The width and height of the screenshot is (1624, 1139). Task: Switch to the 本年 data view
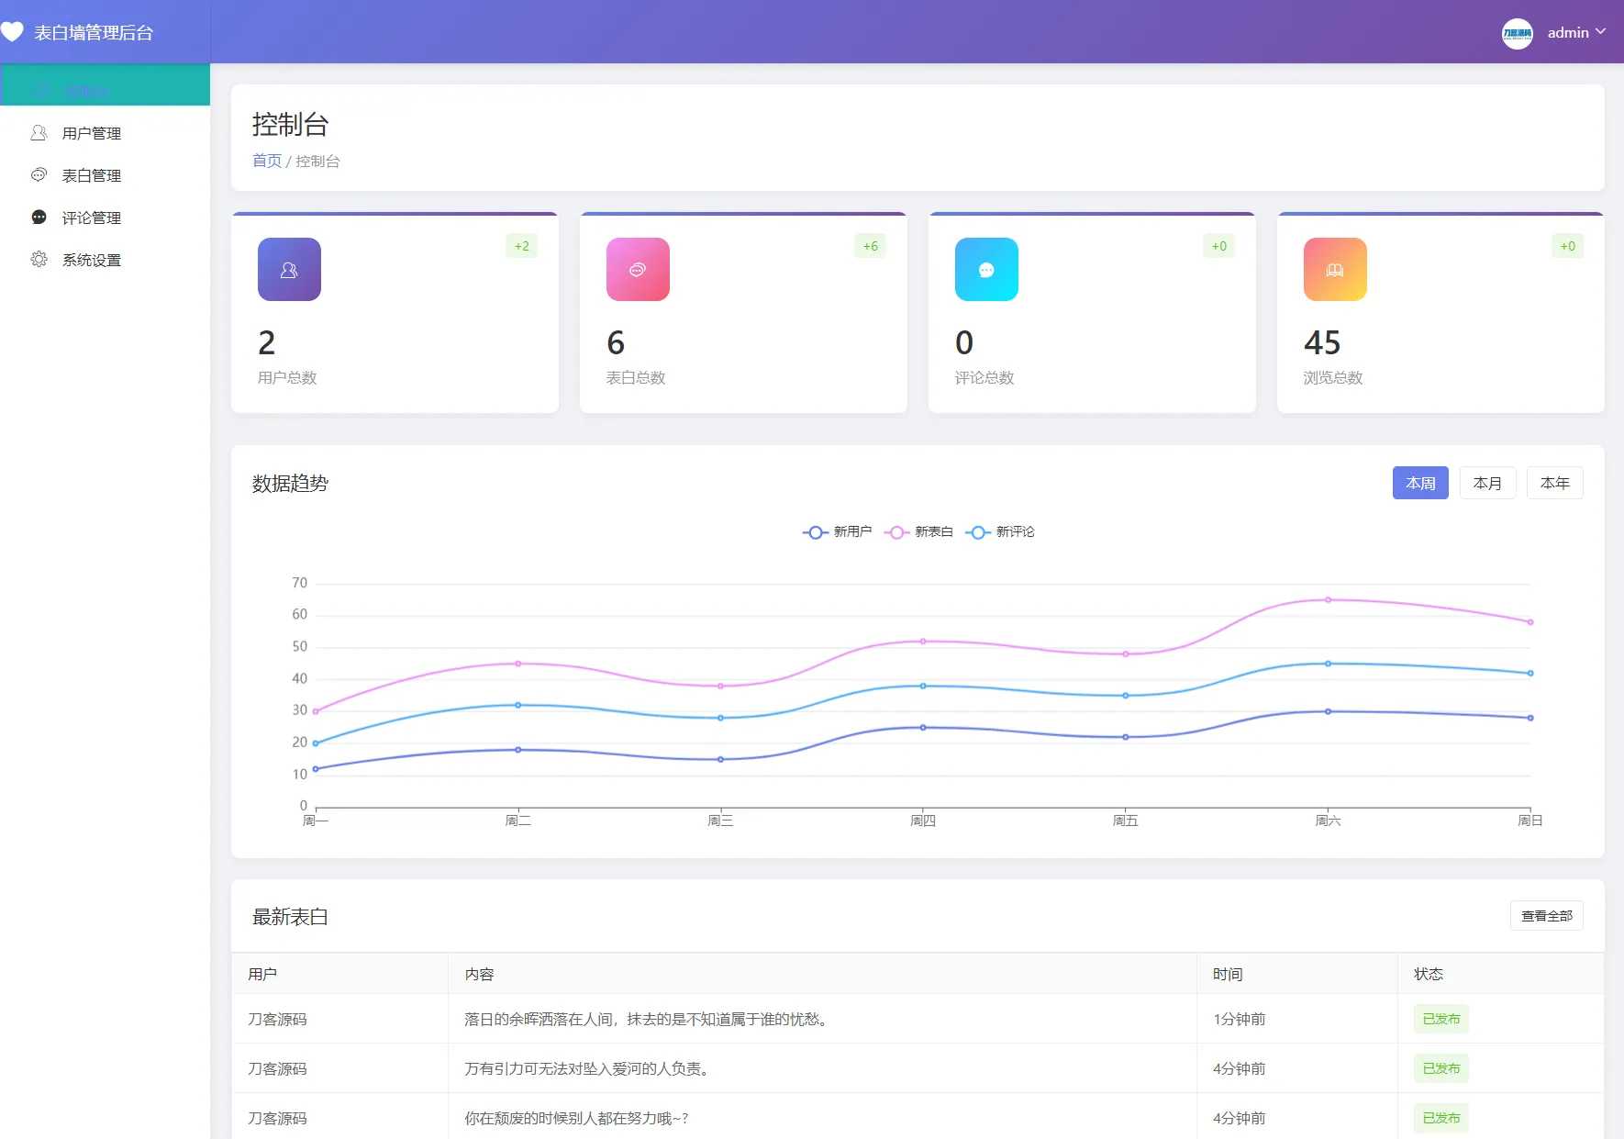tap(1555, 482)
